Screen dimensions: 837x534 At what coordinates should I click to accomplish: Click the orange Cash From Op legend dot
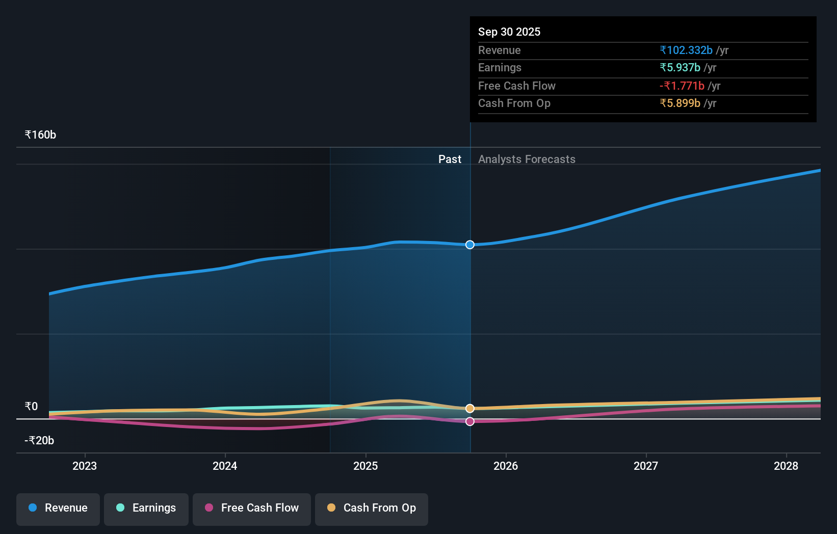point(331,508)
